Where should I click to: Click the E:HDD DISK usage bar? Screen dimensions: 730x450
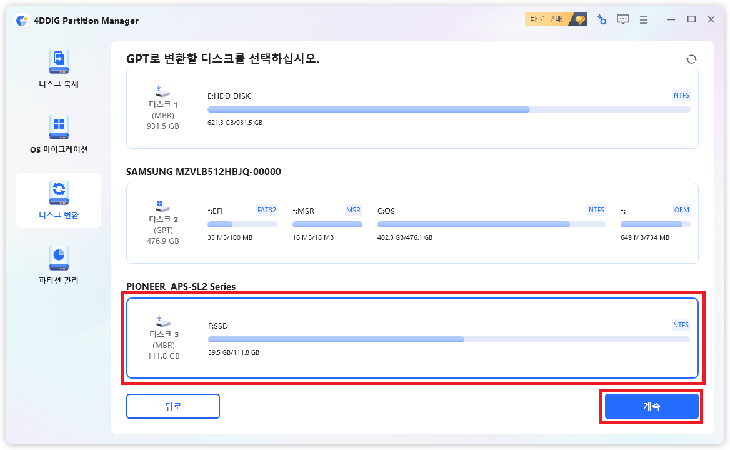tap(449, 109)
